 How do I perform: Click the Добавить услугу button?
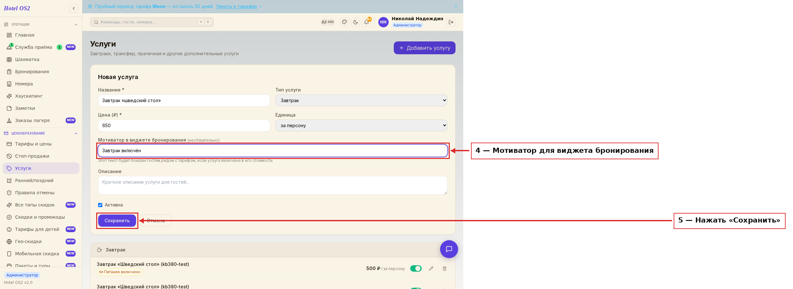pyautogui.click(x=424, y=48)
